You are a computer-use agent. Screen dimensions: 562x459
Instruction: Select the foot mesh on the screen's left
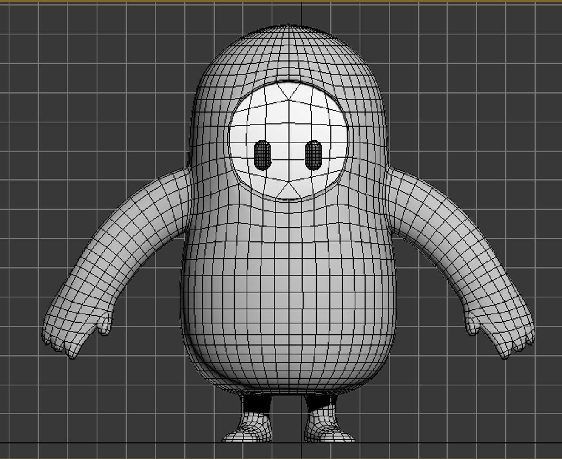click(247, 427)
